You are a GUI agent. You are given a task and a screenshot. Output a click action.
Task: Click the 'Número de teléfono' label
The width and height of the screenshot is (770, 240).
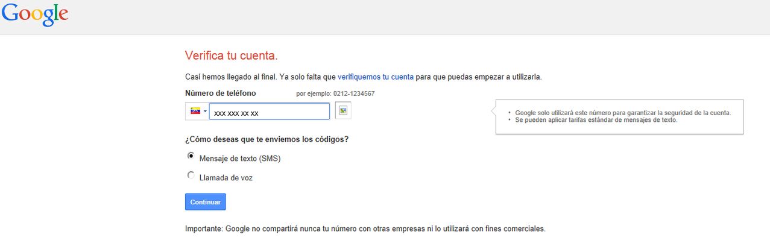221,93
